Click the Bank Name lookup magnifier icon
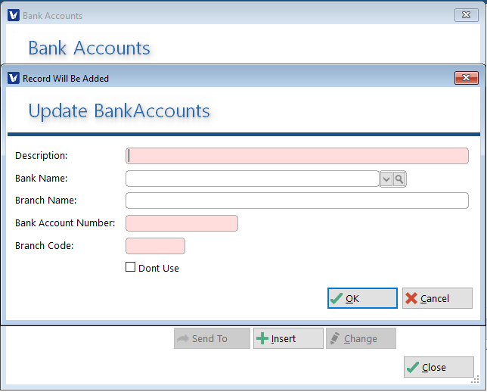Viewport: 487px width, 392px height. [x=400, y=179]
